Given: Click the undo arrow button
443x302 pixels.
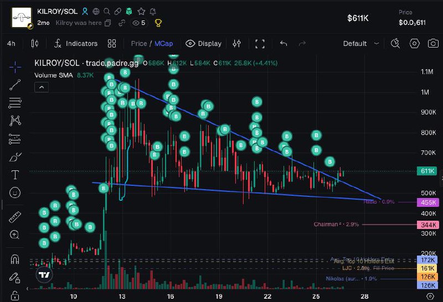Looking at the screenshot, I should pos(284,44).
